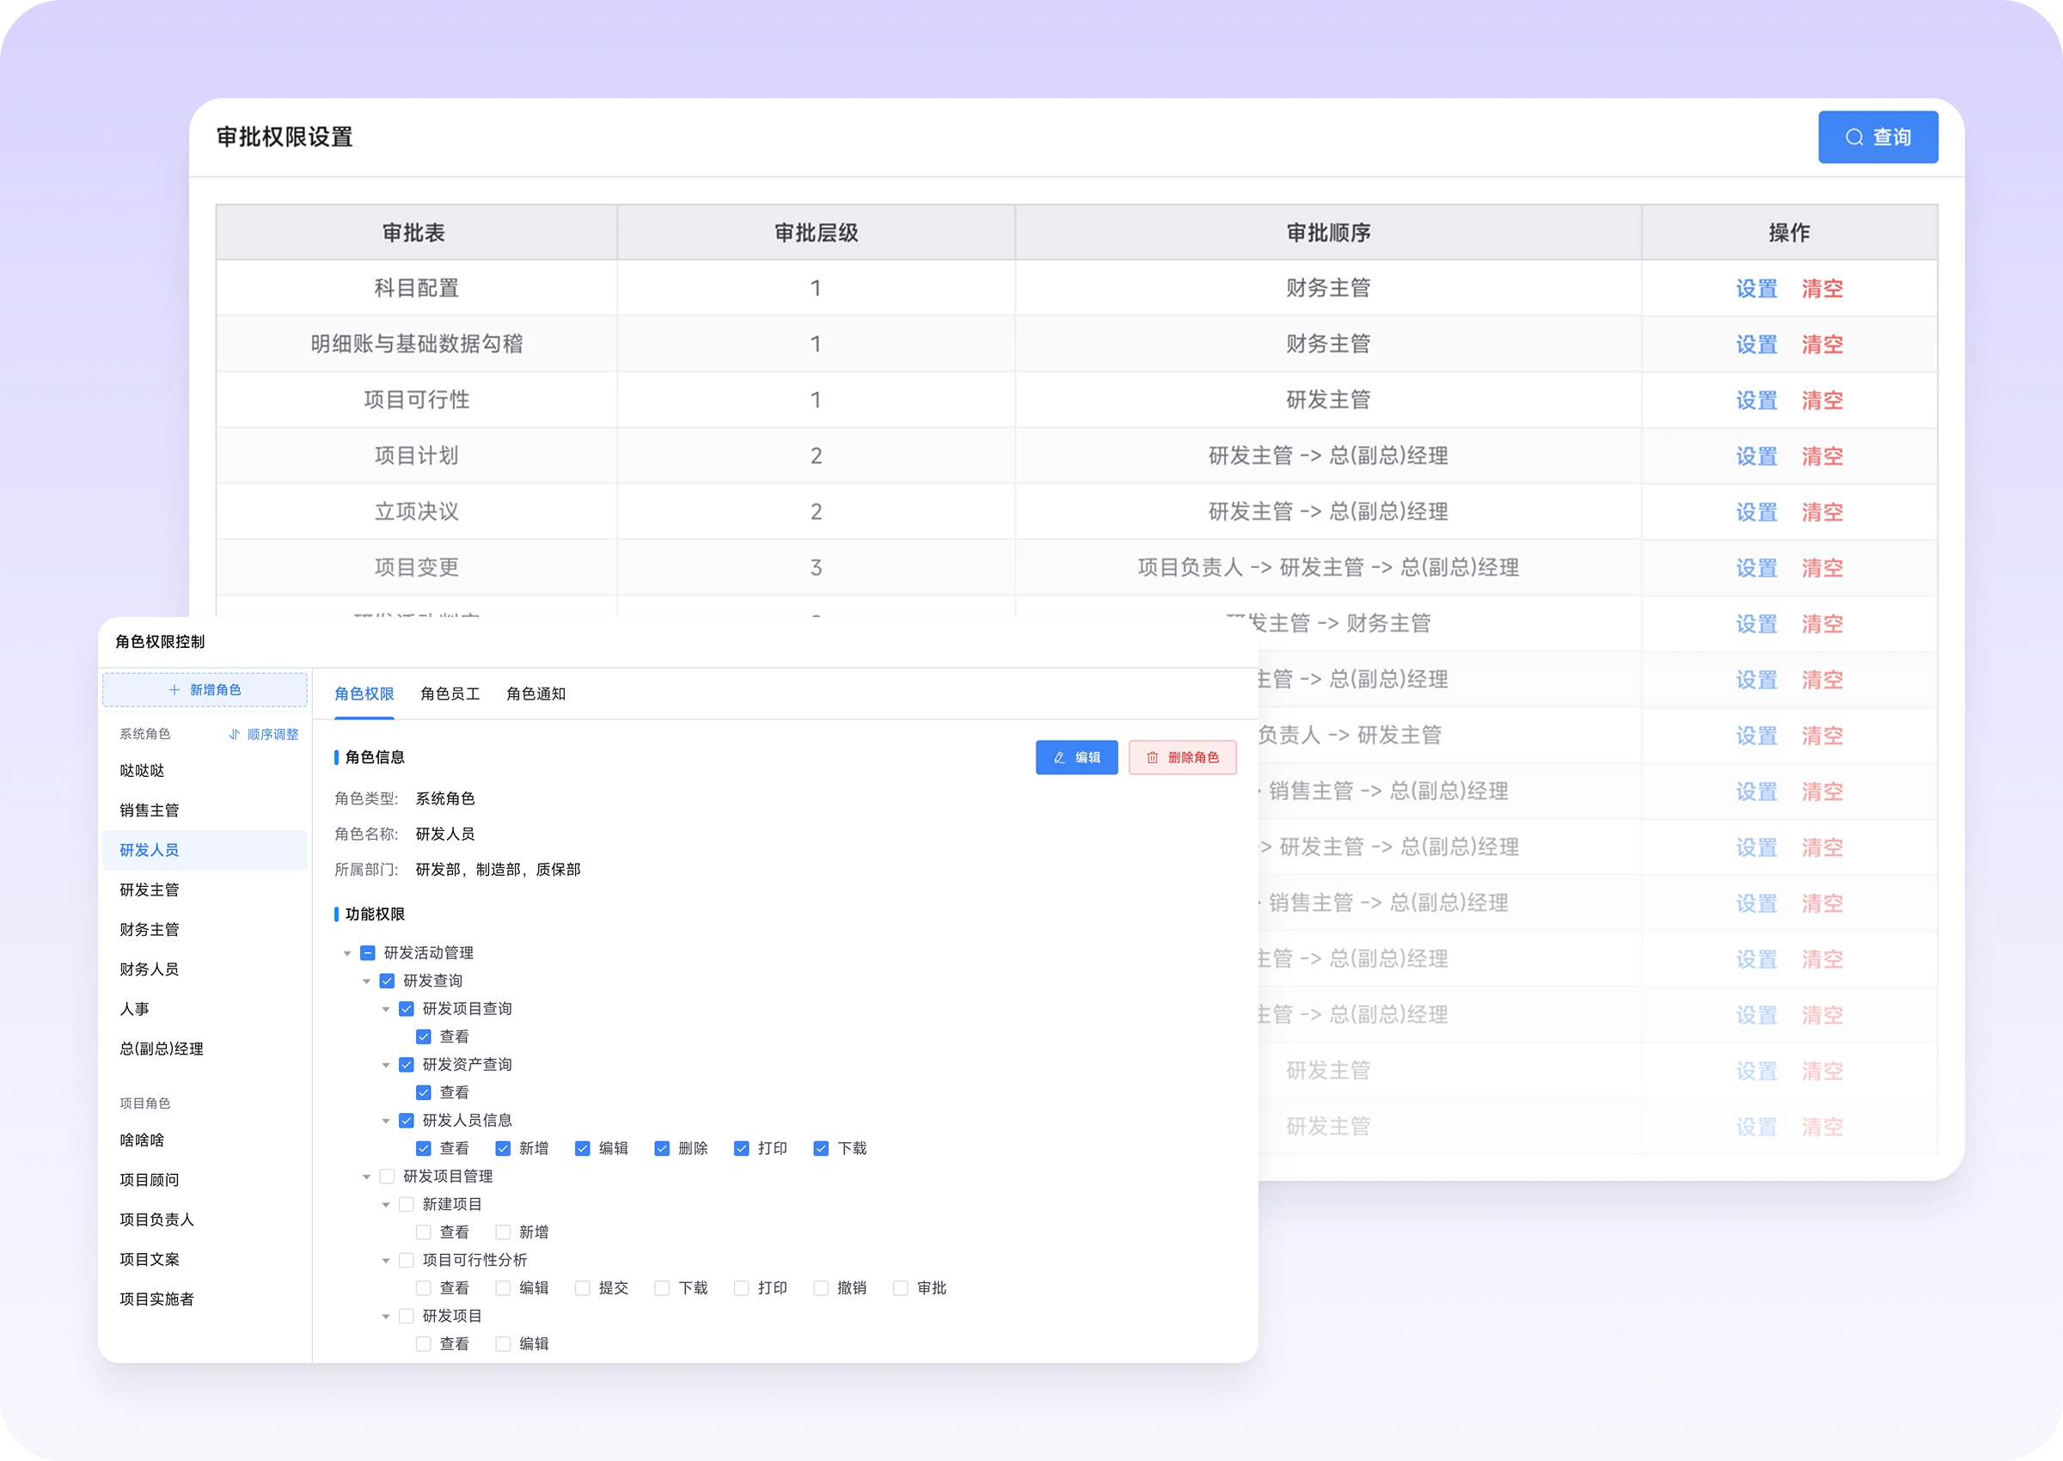This screenshot has width=2063, height=1461.
Task: Enable the 研发项目管理 checkbox
Action: pyautogui.click(x=387, y=1176)
